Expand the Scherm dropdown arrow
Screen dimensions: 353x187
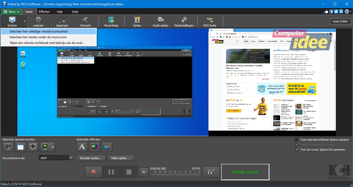[25, 21]
